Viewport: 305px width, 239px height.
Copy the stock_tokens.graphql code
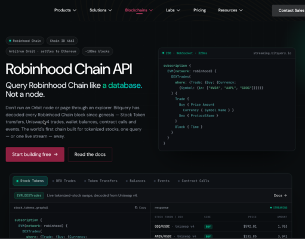tap(140, 207)
